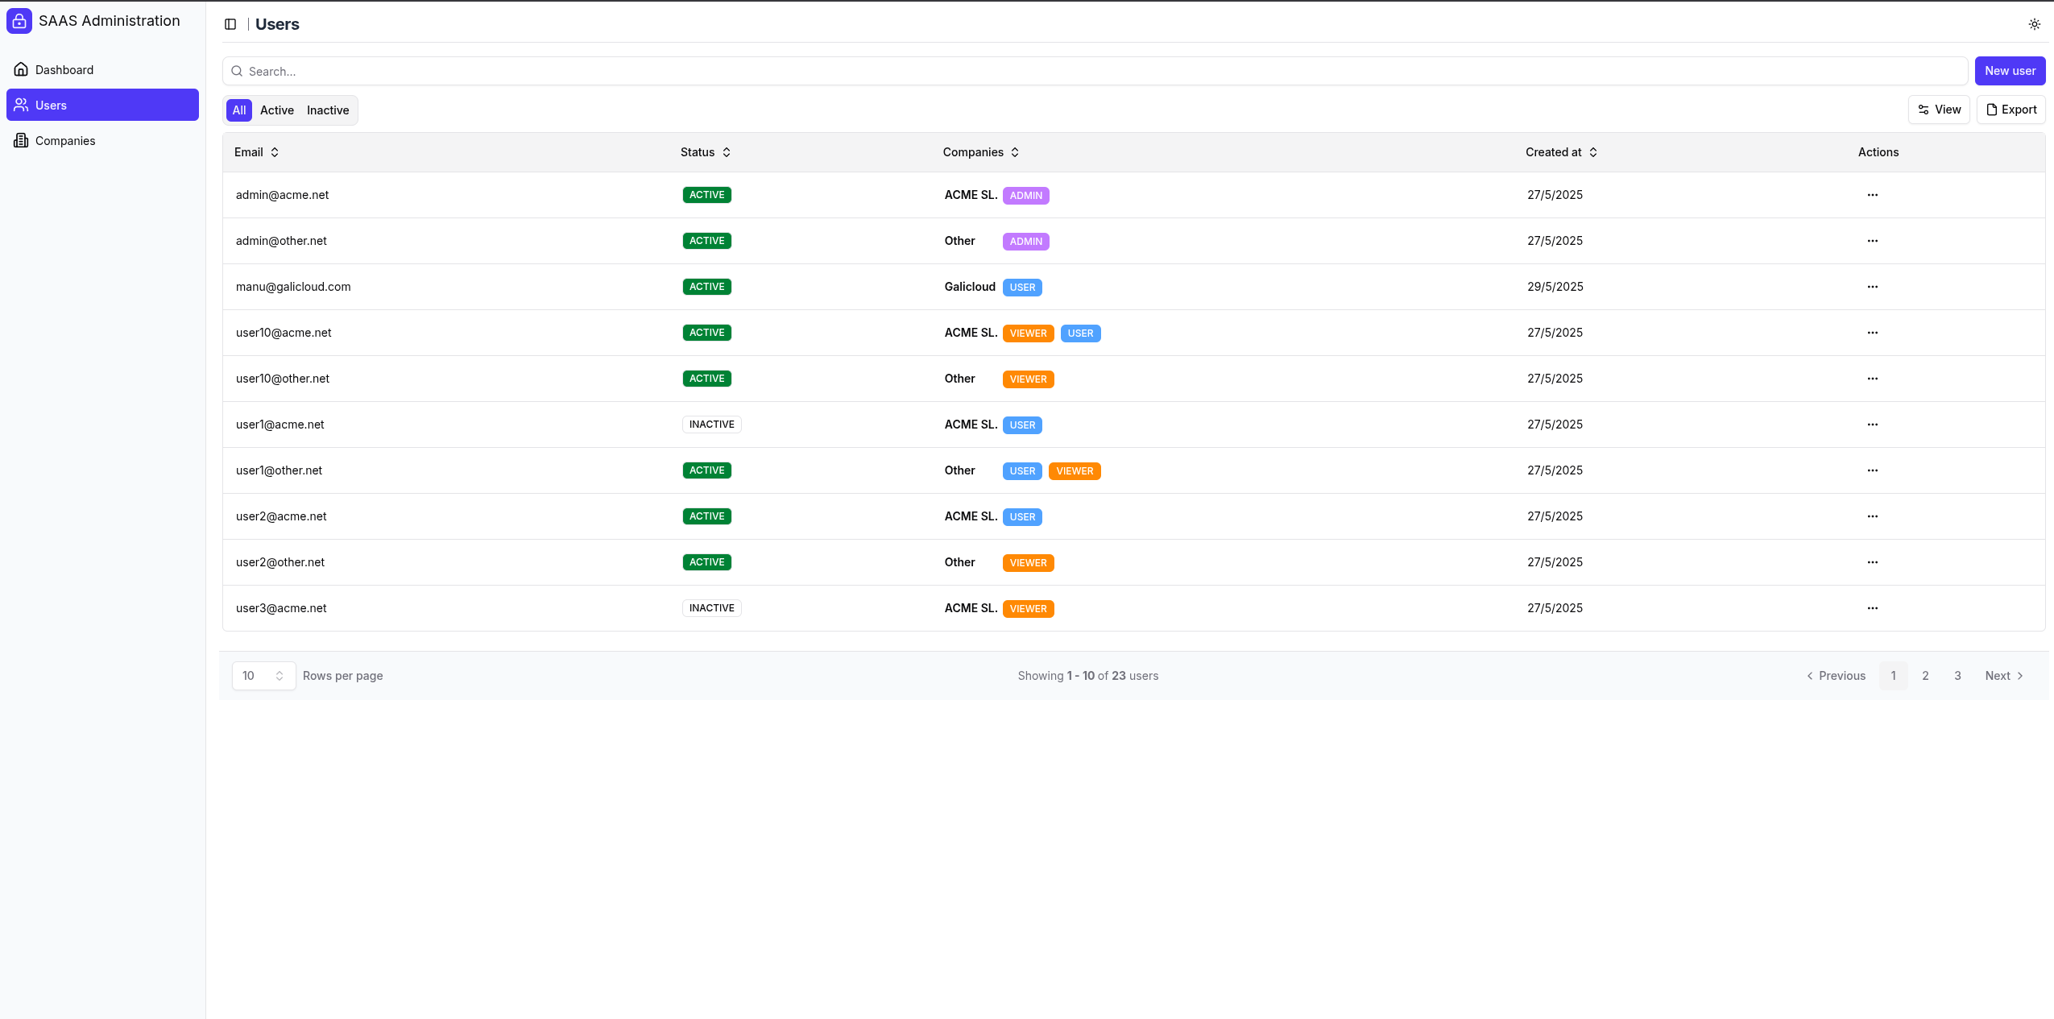Jump to page 3

point(1957,676)
